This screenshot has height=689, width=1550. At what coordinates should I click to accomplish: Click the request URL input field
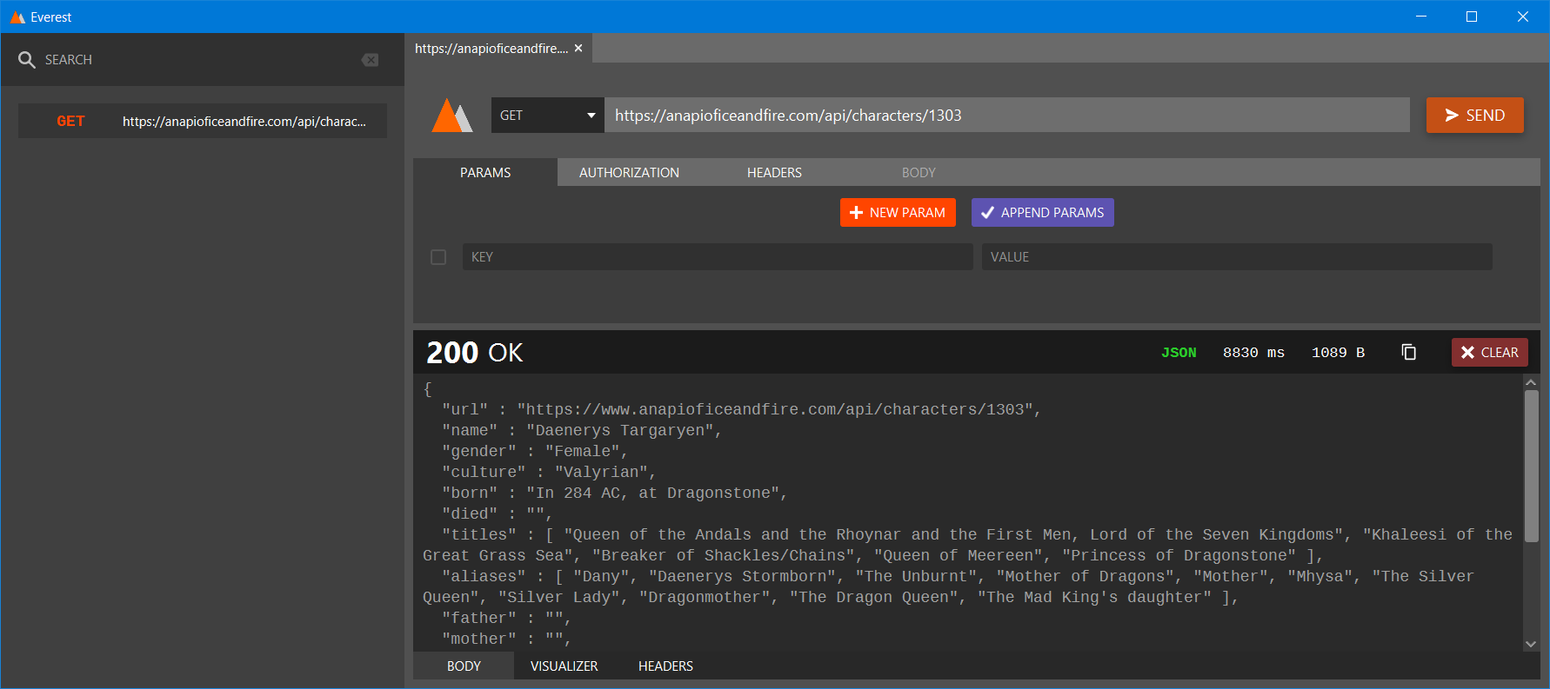(1007, 116)
